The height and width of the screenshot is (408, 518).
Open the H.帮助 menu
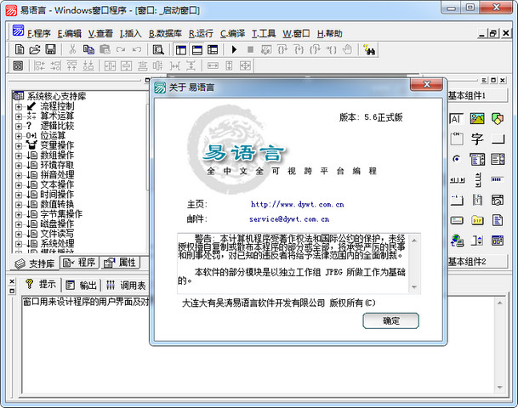[329, 34]
